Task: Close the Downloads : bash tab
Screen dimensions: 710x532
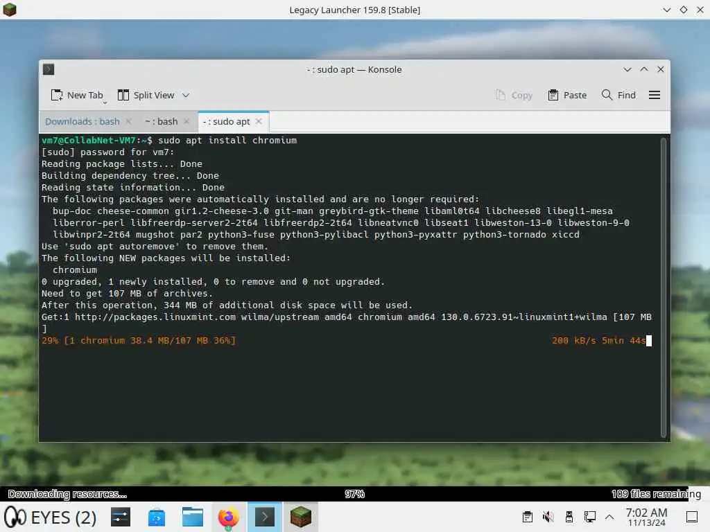Action: [129, 121]
